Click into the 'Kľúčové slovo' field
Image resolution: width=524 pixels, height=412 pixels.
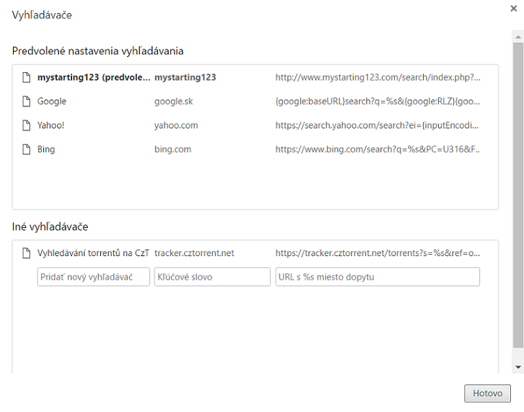[x=212, y=277]
